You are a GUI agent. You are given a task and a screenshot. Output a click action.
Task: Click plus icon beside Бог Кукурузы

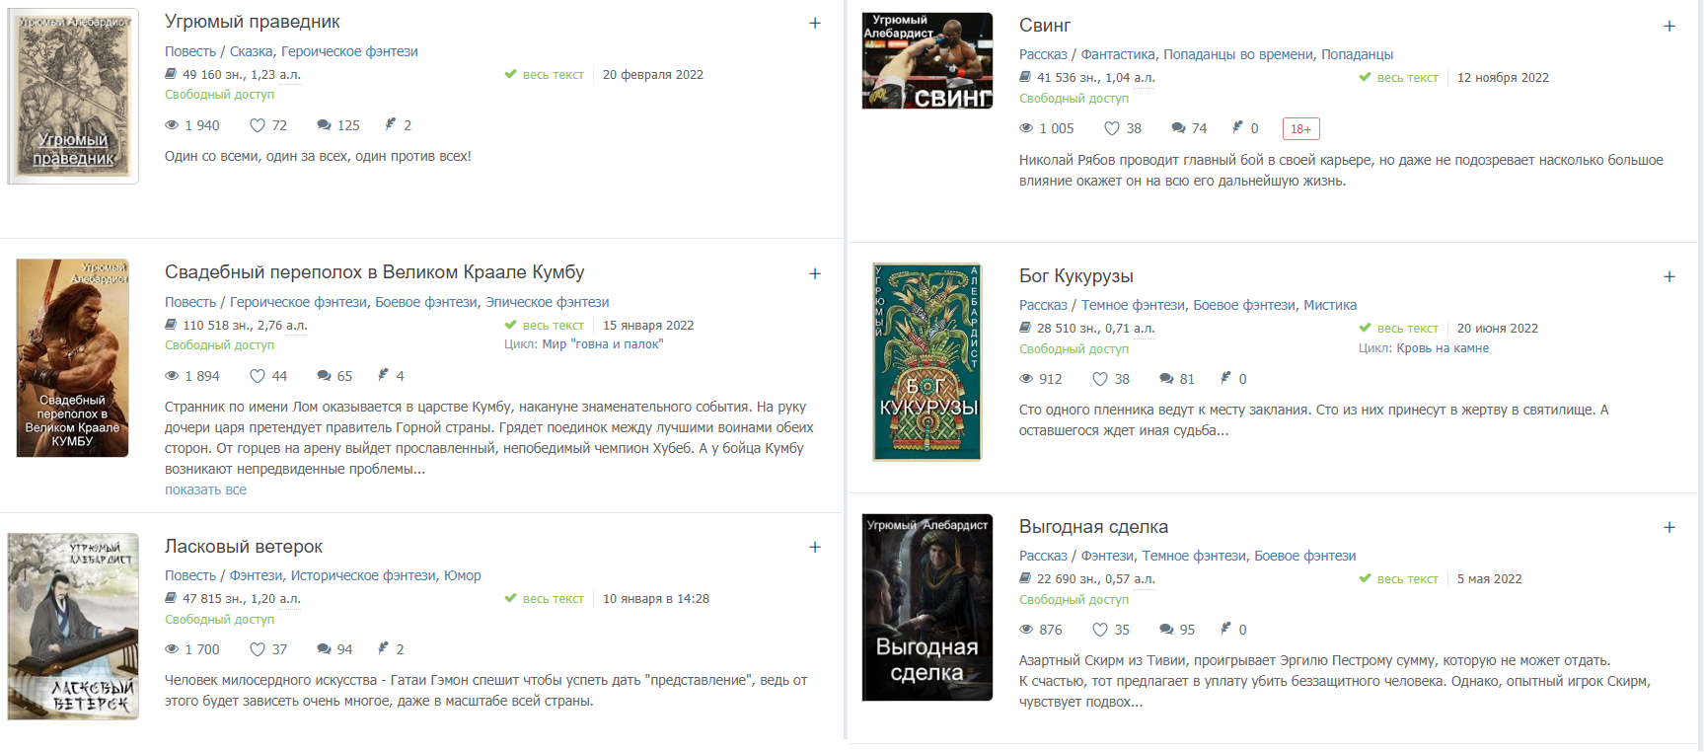[1669, 276]
